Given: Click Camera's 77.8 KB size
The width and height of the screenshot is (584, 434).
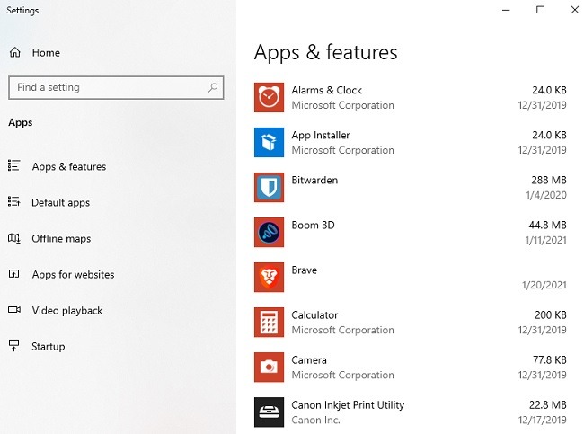Looking at the screenshot, I should tap(550, 359).
